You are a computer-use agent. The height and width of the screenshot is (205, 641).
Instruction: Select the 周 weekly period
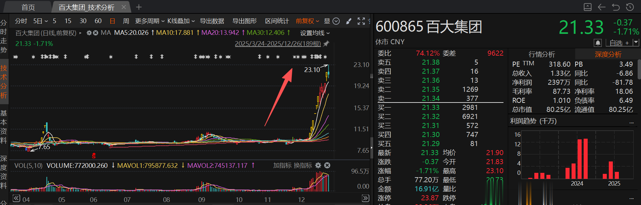126,21
